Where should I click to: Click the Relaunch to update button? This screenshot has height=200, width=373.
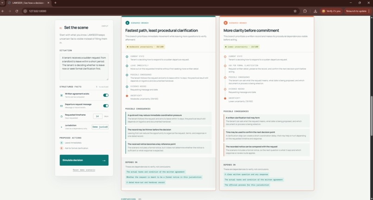coord(358,11)
